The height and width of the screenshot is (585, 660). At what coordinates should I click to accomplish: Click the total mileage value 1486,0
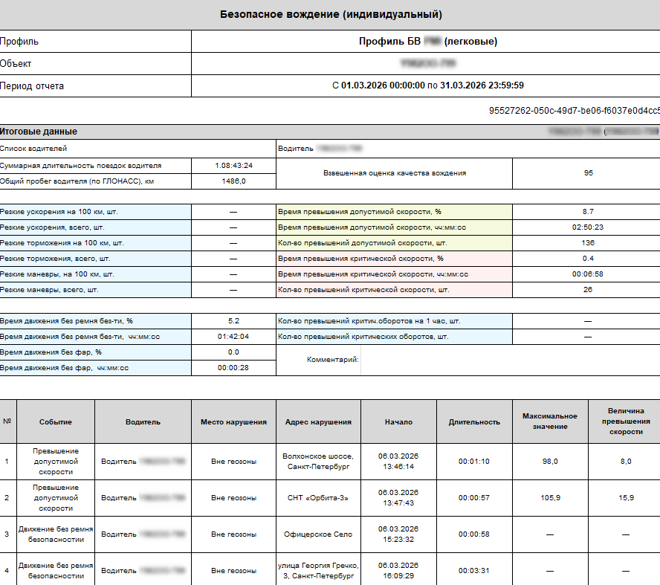point(233,181)
